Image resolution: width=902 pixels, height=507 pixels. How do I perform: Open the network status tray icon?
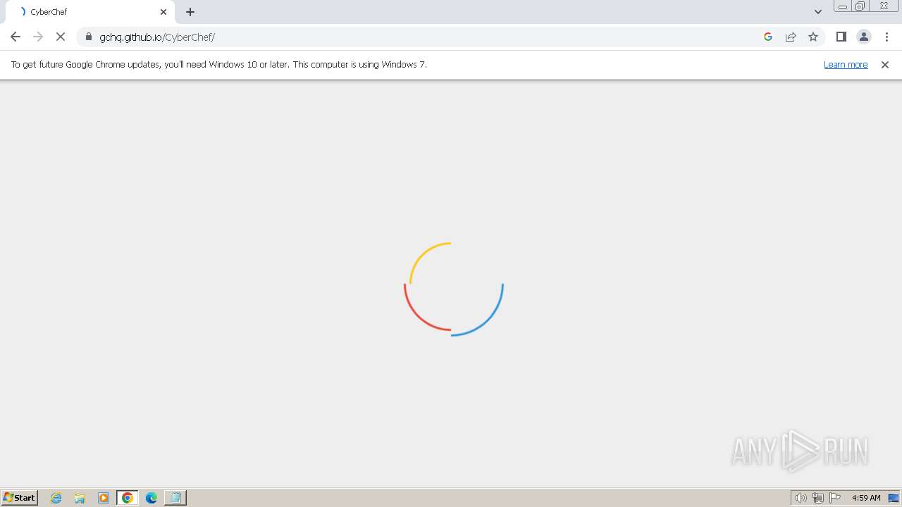(818, 498)
